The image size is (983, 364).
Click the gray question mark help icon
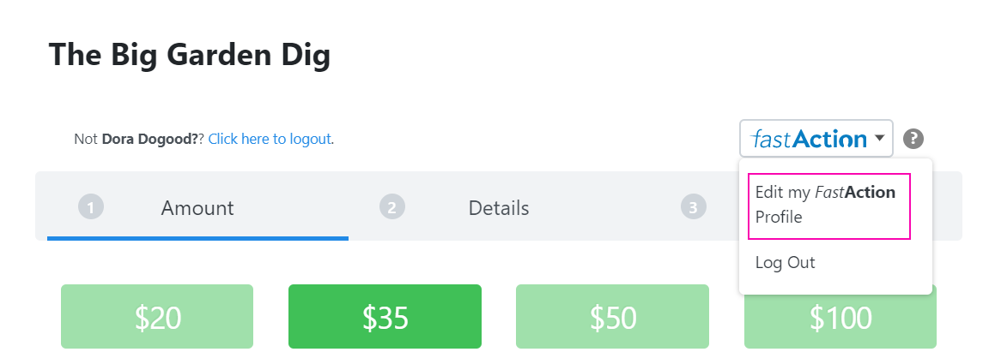coord(913,138)
